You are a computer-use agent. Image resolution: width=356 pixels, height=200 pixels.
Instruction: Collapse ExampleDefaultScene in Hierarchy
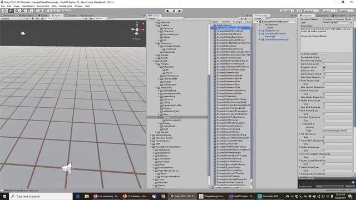tap(258, 22)
